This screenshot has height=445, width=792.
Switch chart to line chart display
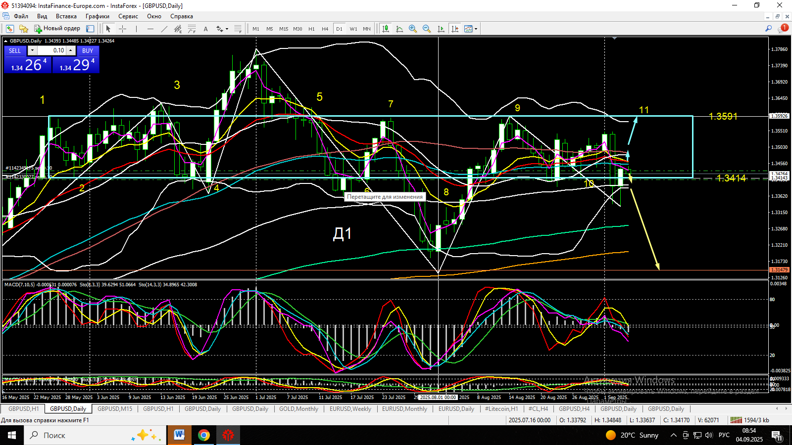coord(399,29)
